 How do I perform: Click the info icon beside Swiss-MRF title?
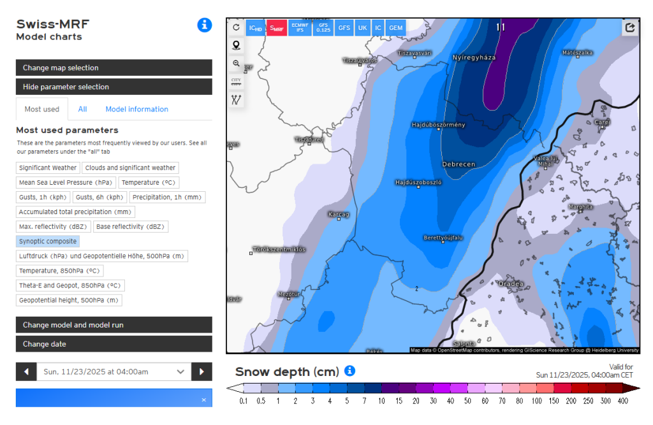(204, 25)
